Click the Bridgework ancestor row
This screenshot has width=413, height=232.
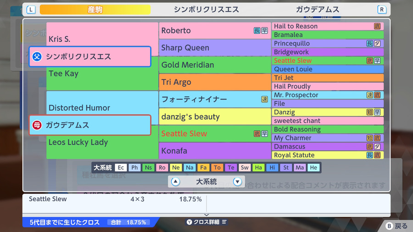pyautogui.click(x=328, y=52)
